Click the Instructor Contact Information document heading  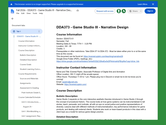pyautogui.click(x=76, y=68)
